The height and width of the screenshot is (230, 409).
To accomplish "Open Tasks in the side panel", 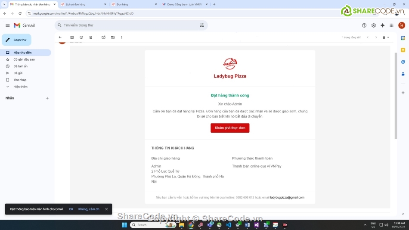I will tap(403, 62).
